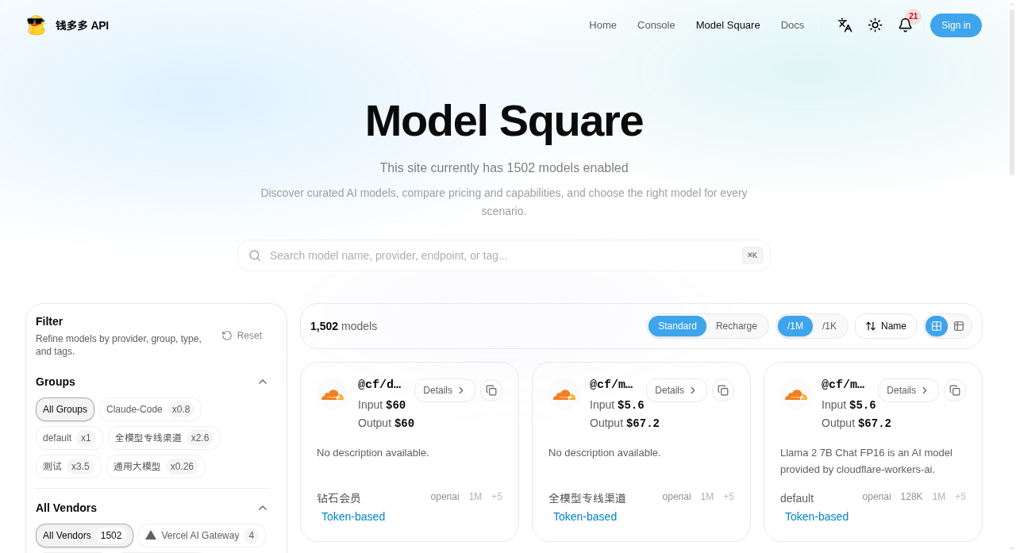Viewport: 1016px width, 553px height.
Task: Open Details for the Llama 2 model
Action: click(908, 390)
